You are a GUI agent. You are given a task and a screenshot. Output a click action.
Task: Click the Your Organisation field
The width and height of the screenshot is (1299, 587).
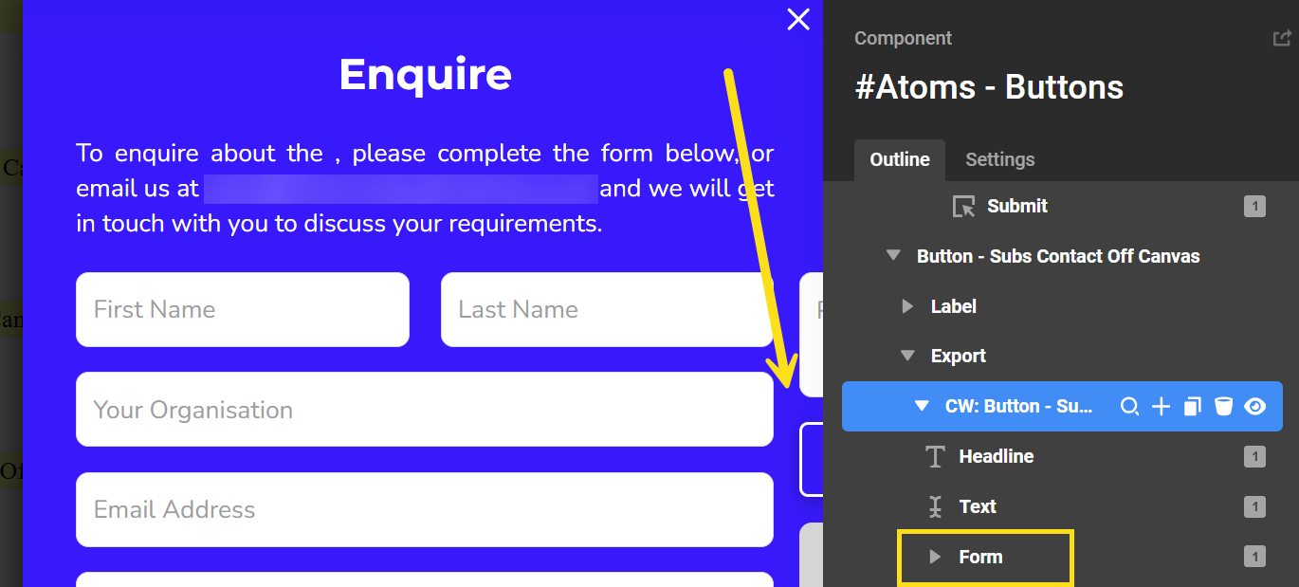pyautogui.click(x=425, y=410)
